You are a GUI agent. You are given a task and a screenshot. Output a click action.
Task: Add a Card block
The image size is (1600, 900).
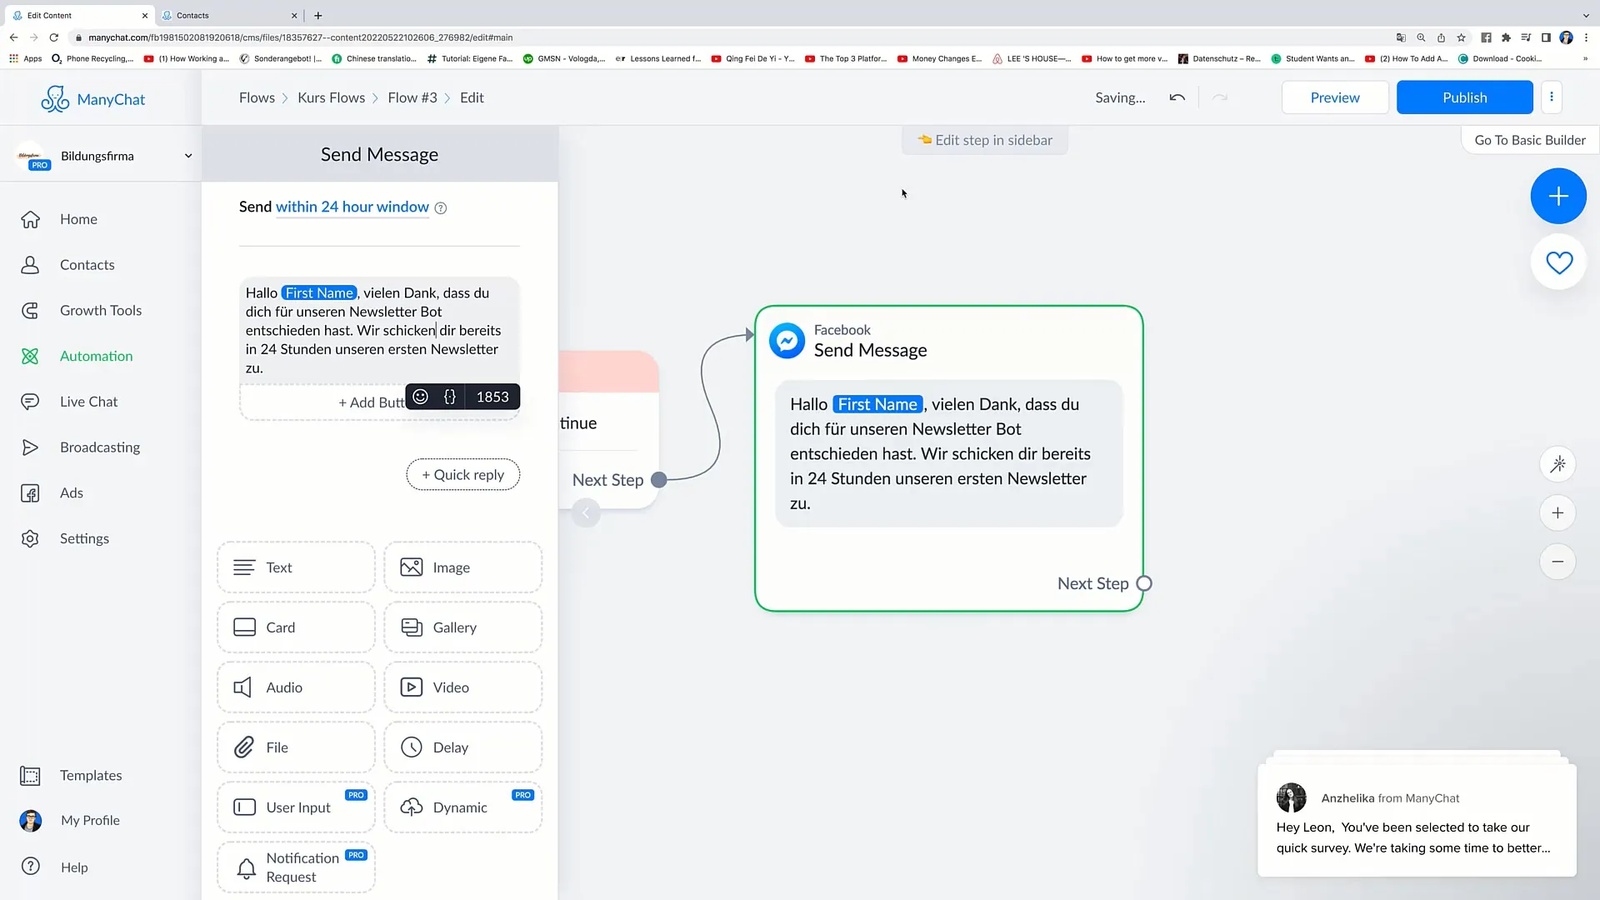pyautogui.click(x=296, y=627)
